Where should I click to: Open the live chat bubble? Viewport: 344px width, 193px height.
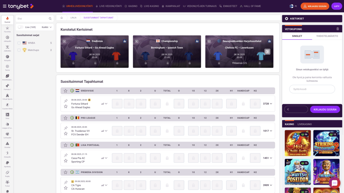[334, 183]
